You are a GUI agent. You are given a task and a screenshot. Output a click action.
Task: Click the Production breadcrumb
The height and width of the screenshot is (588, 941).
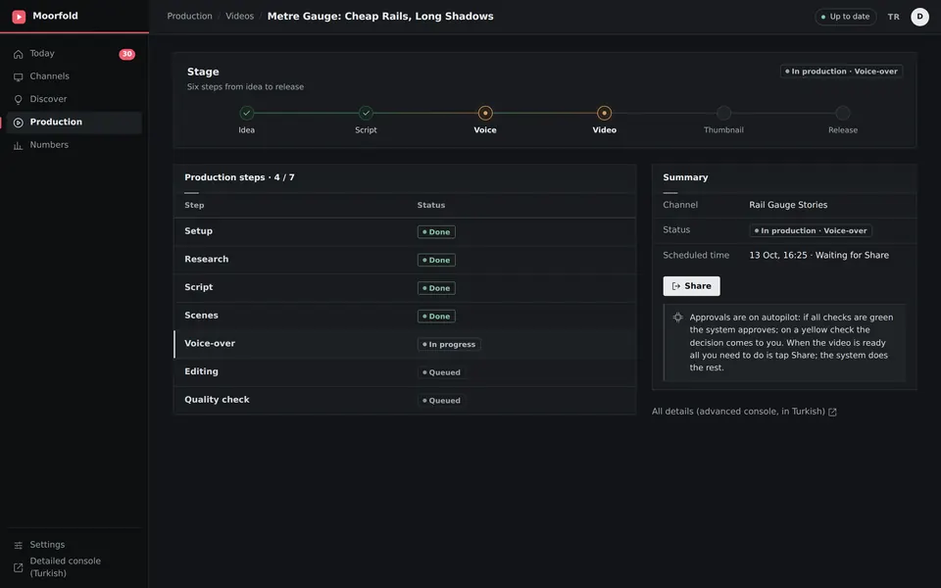(189, 17)
